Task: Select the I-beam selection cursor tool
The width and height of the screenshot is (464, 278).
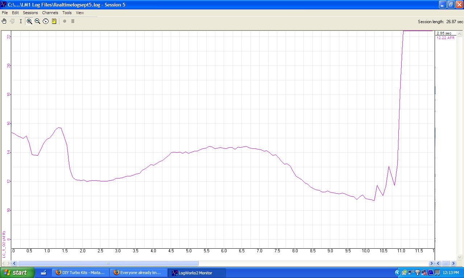Action: (21, 21)
